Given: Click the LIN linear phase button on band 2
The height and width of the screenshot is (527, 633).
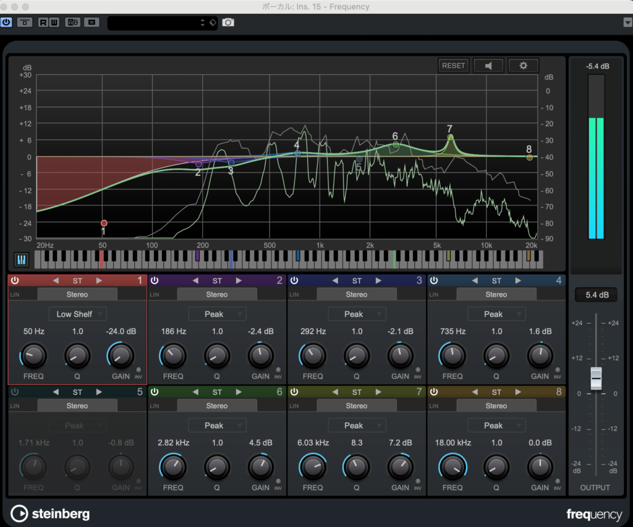Looking at the screenshot, I should [x=154, y=295].
